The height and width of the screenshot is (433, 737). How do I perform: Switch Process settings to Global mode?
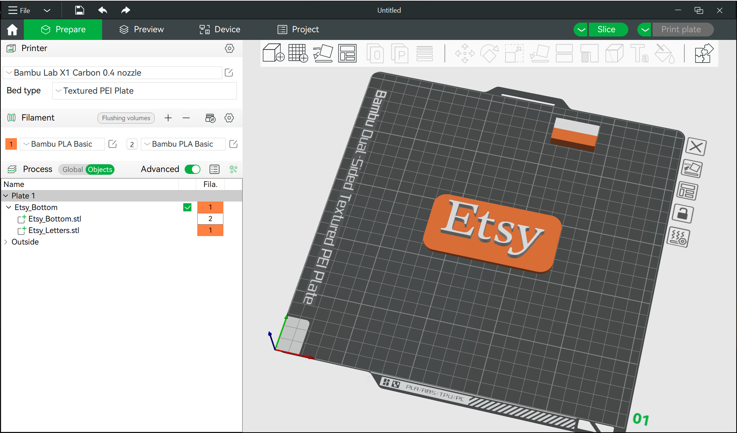pyautogui.click(x=73, y=169)
